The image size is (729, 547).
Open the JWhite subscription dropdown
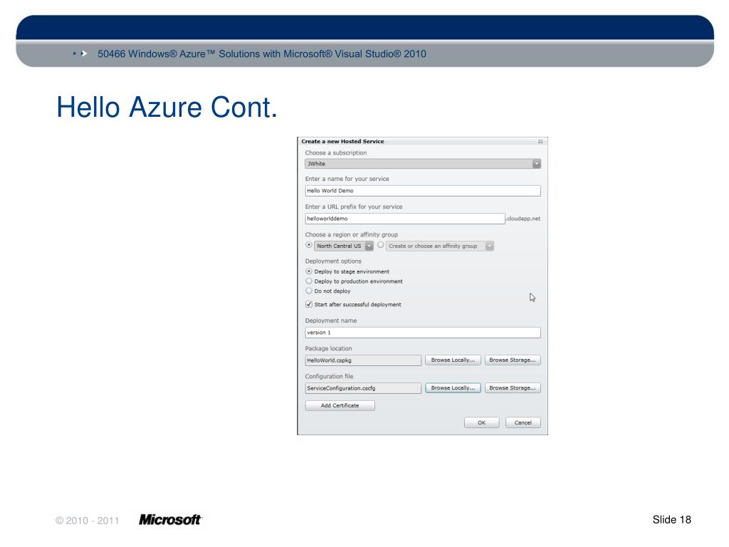tap(423, 164)
